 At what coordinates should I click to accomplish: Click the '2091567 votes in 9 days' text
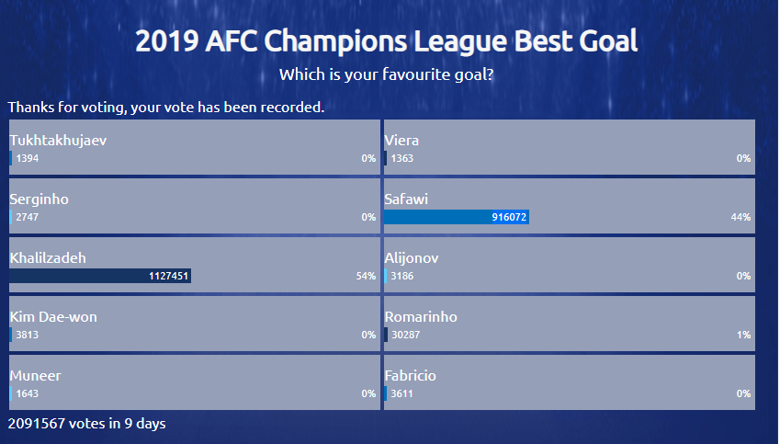pos(86,424)
